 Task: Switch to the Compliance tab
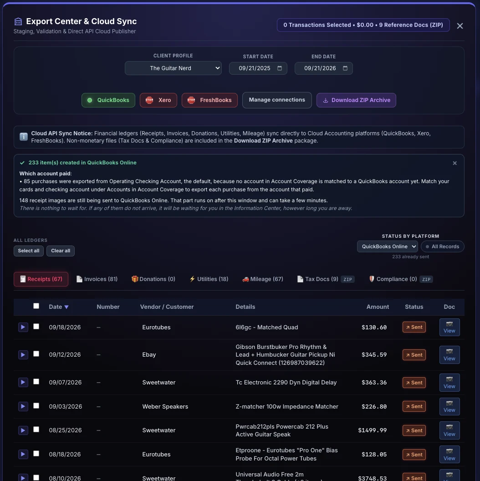[401, 279]
